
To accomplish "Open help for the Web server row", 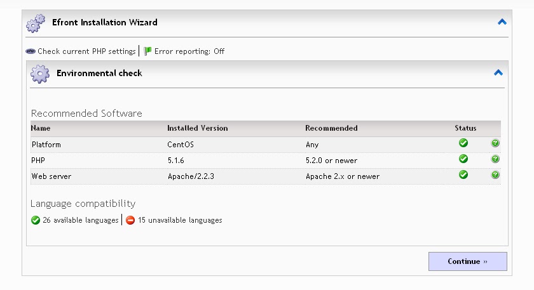I will pos(495,175).
